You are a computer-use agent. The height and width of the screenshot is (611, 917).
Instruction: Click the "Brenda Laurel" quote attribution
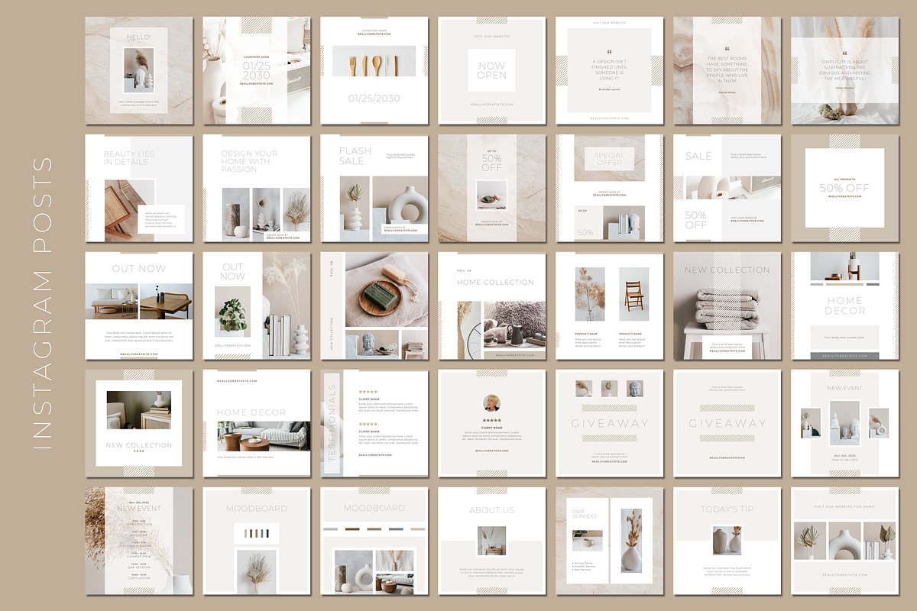tap(610, 89)
